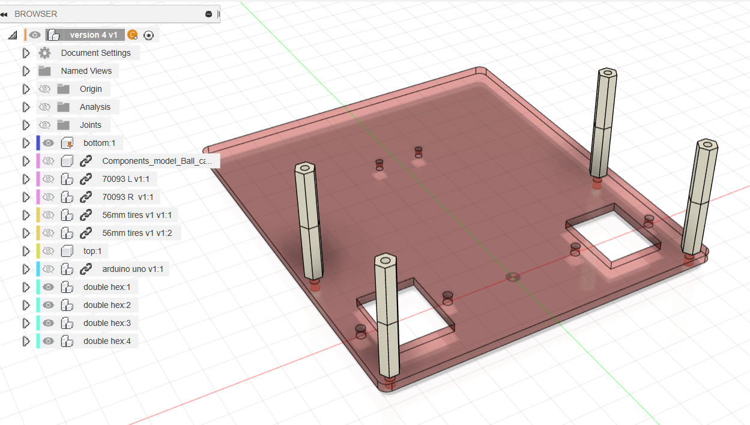
Task: Click the minimize circle in the BROWSER header
Action: click(x=208, y=14)
